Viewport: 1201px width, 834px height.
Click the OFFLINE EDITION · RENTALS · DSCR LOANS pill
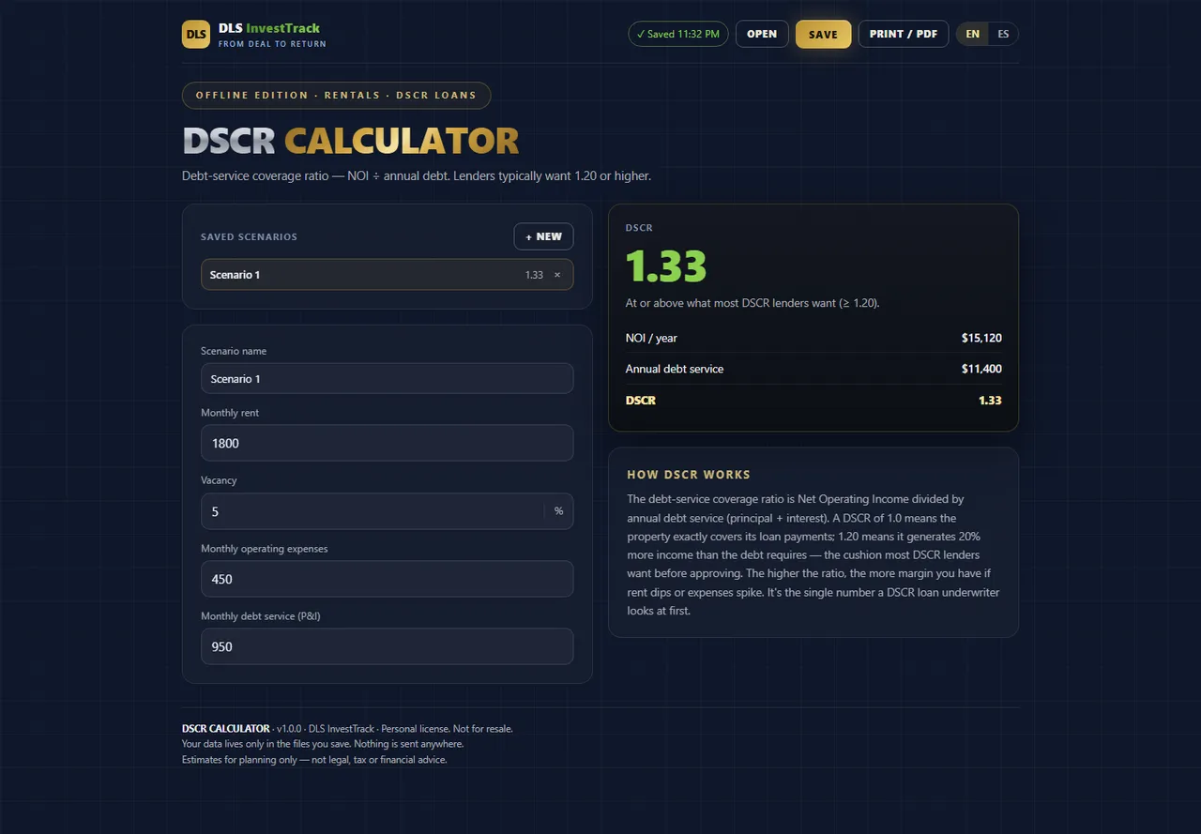336,95
